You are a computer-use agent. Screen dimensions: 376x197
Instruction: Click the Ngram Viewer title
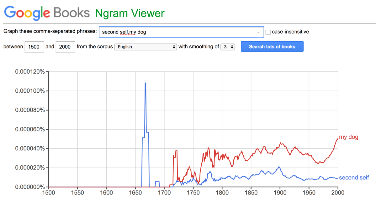tap(130, 13)
